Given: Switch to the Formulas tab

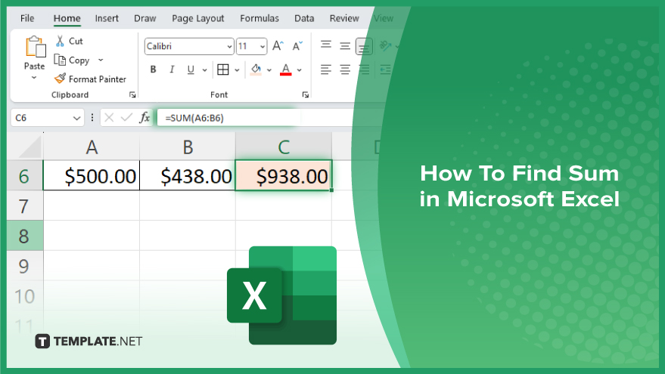Looking at the screenshot, I should click(x=259, y=18).
